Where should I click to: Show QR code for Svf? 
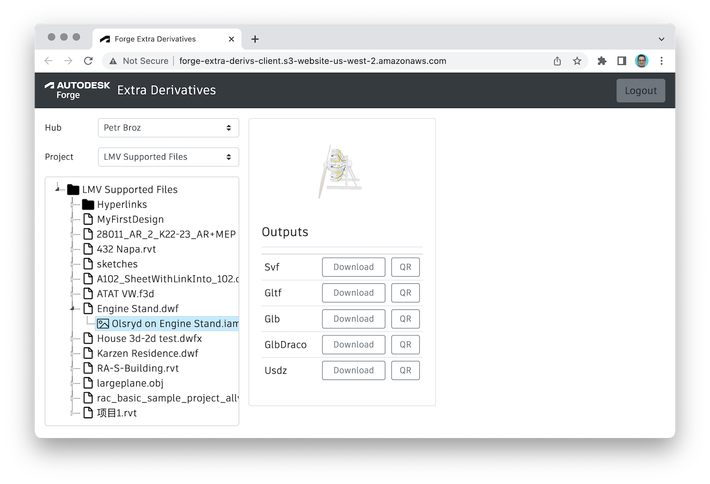(406, 267)
